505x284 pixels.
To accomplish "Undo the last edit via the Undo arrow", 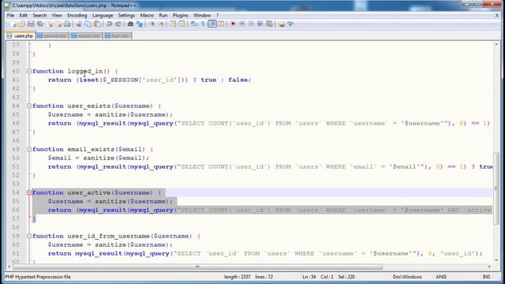I will click(x=109, y=24).
